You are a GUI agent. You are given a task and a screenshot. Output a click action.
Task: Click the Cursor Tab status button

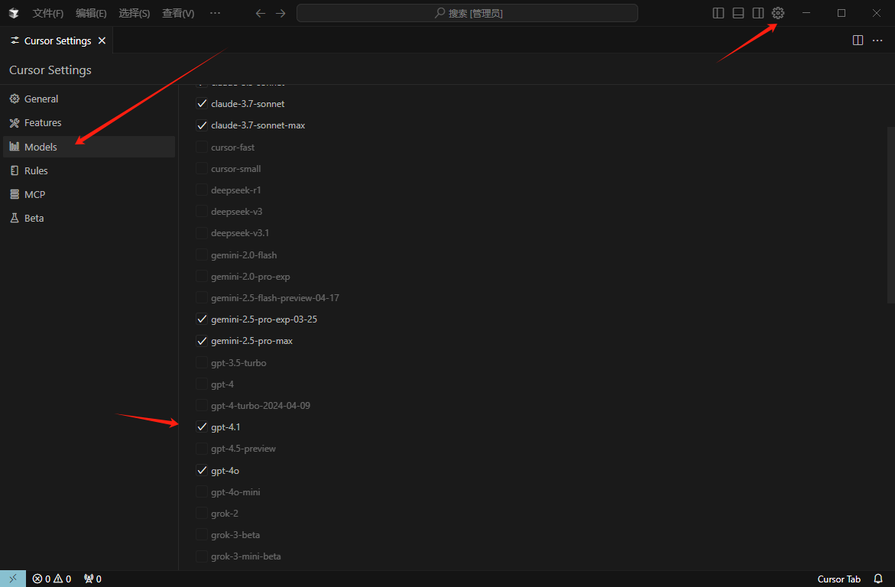tap(838, 579)
